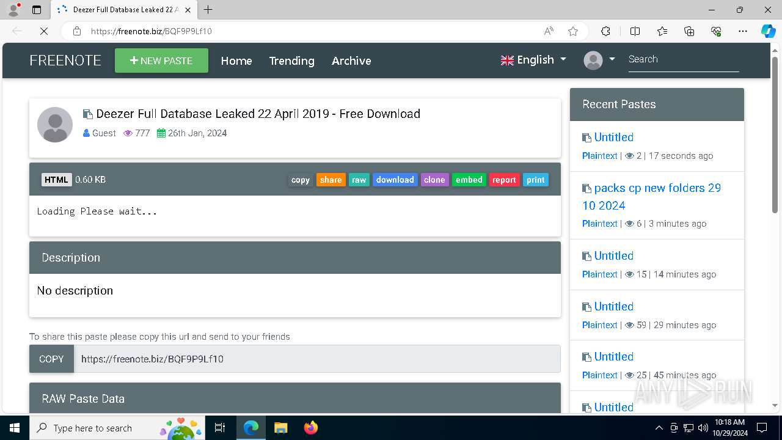Go back using the browser arrow

point(17,31)
